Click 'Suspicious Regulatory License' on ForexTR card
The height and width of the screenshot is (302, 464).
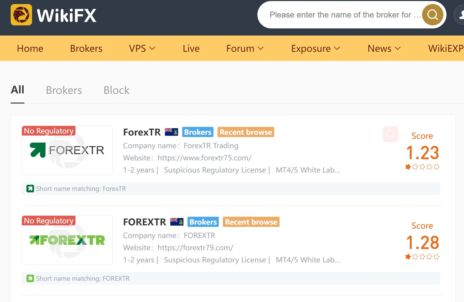coord(215,170)
